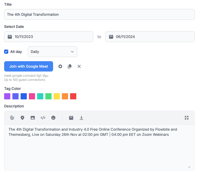Select the purple tag color
Image resolution: width=199 pixels, height=174 pixels.
tap(7, 96)
